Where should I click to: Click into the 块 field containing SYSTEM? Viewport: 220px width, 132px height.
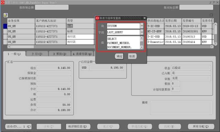coord(123,26)
